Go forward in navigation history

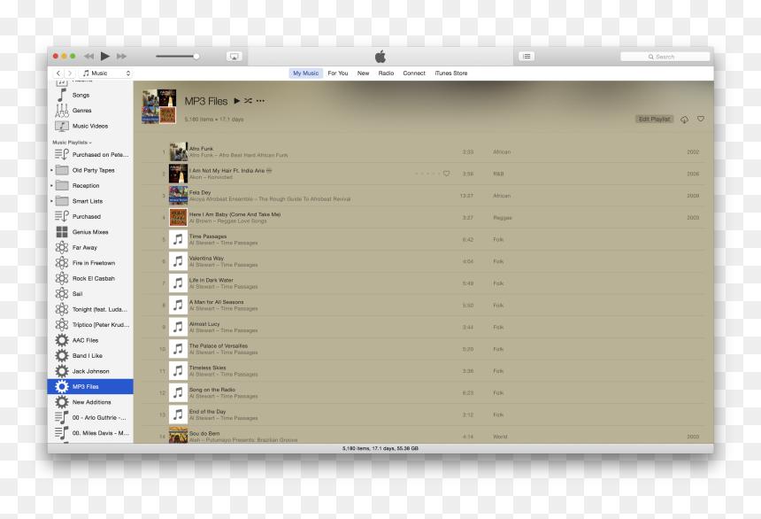point(70,73)
